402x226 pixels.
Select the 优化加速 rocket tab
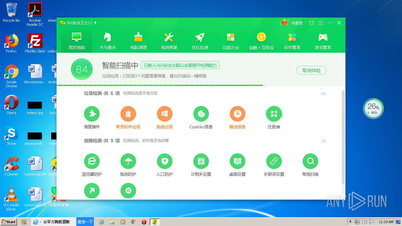pos(200,41)
